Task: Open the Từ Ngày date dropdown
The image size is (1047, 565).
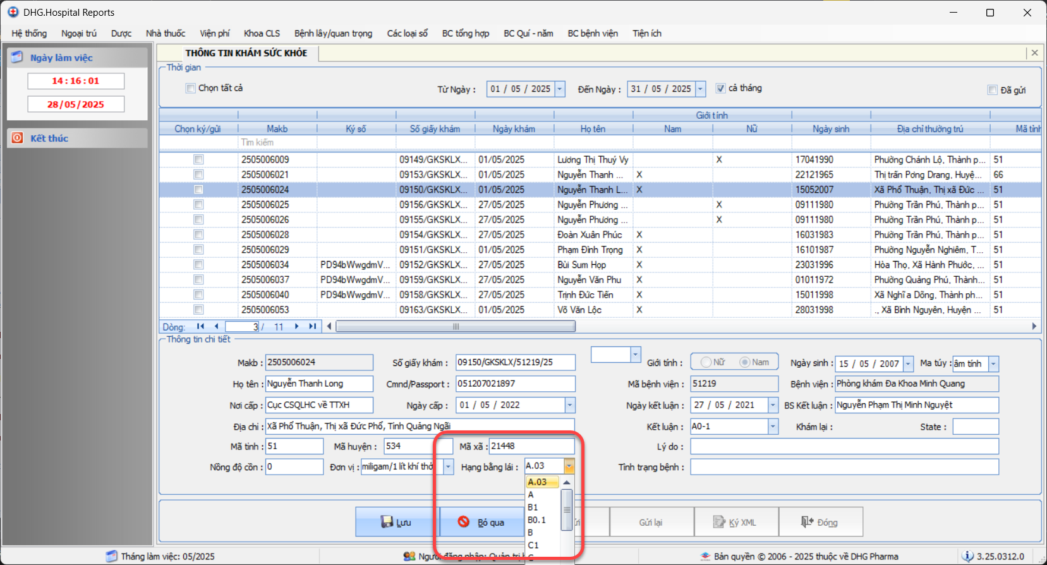Action: [560, 89]
